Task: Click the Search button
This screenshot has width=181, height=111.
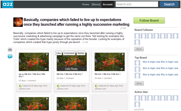Action: [169, 4]
